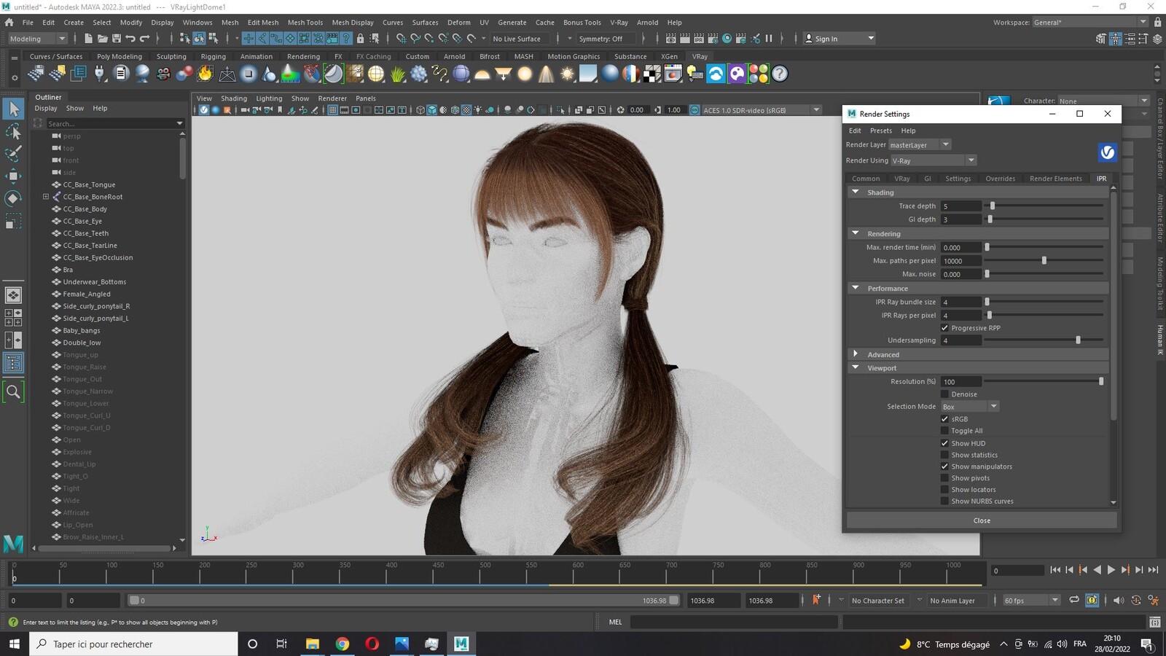Disable the Show HUD checkbox
This screenshot has height=656, width=1166.
coord(944,443)
